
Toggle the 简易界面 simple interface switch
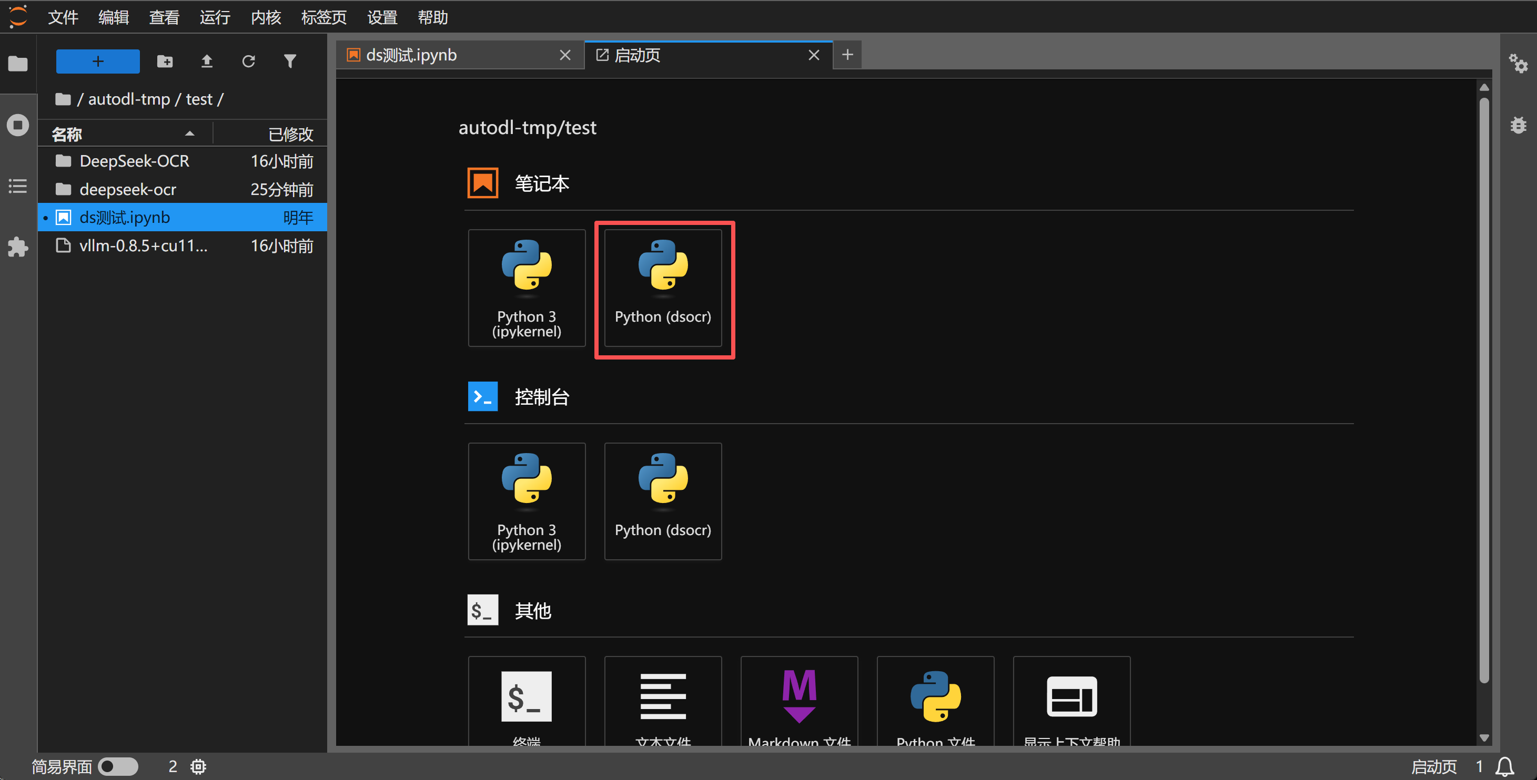pyautogui.click(x=117, y=766)
